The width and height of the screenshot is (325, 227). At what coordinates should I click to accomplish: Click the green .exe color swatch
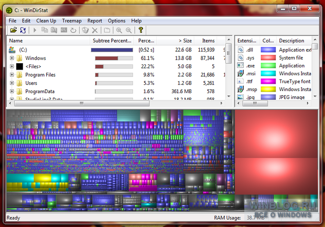(x=268, y=65)
